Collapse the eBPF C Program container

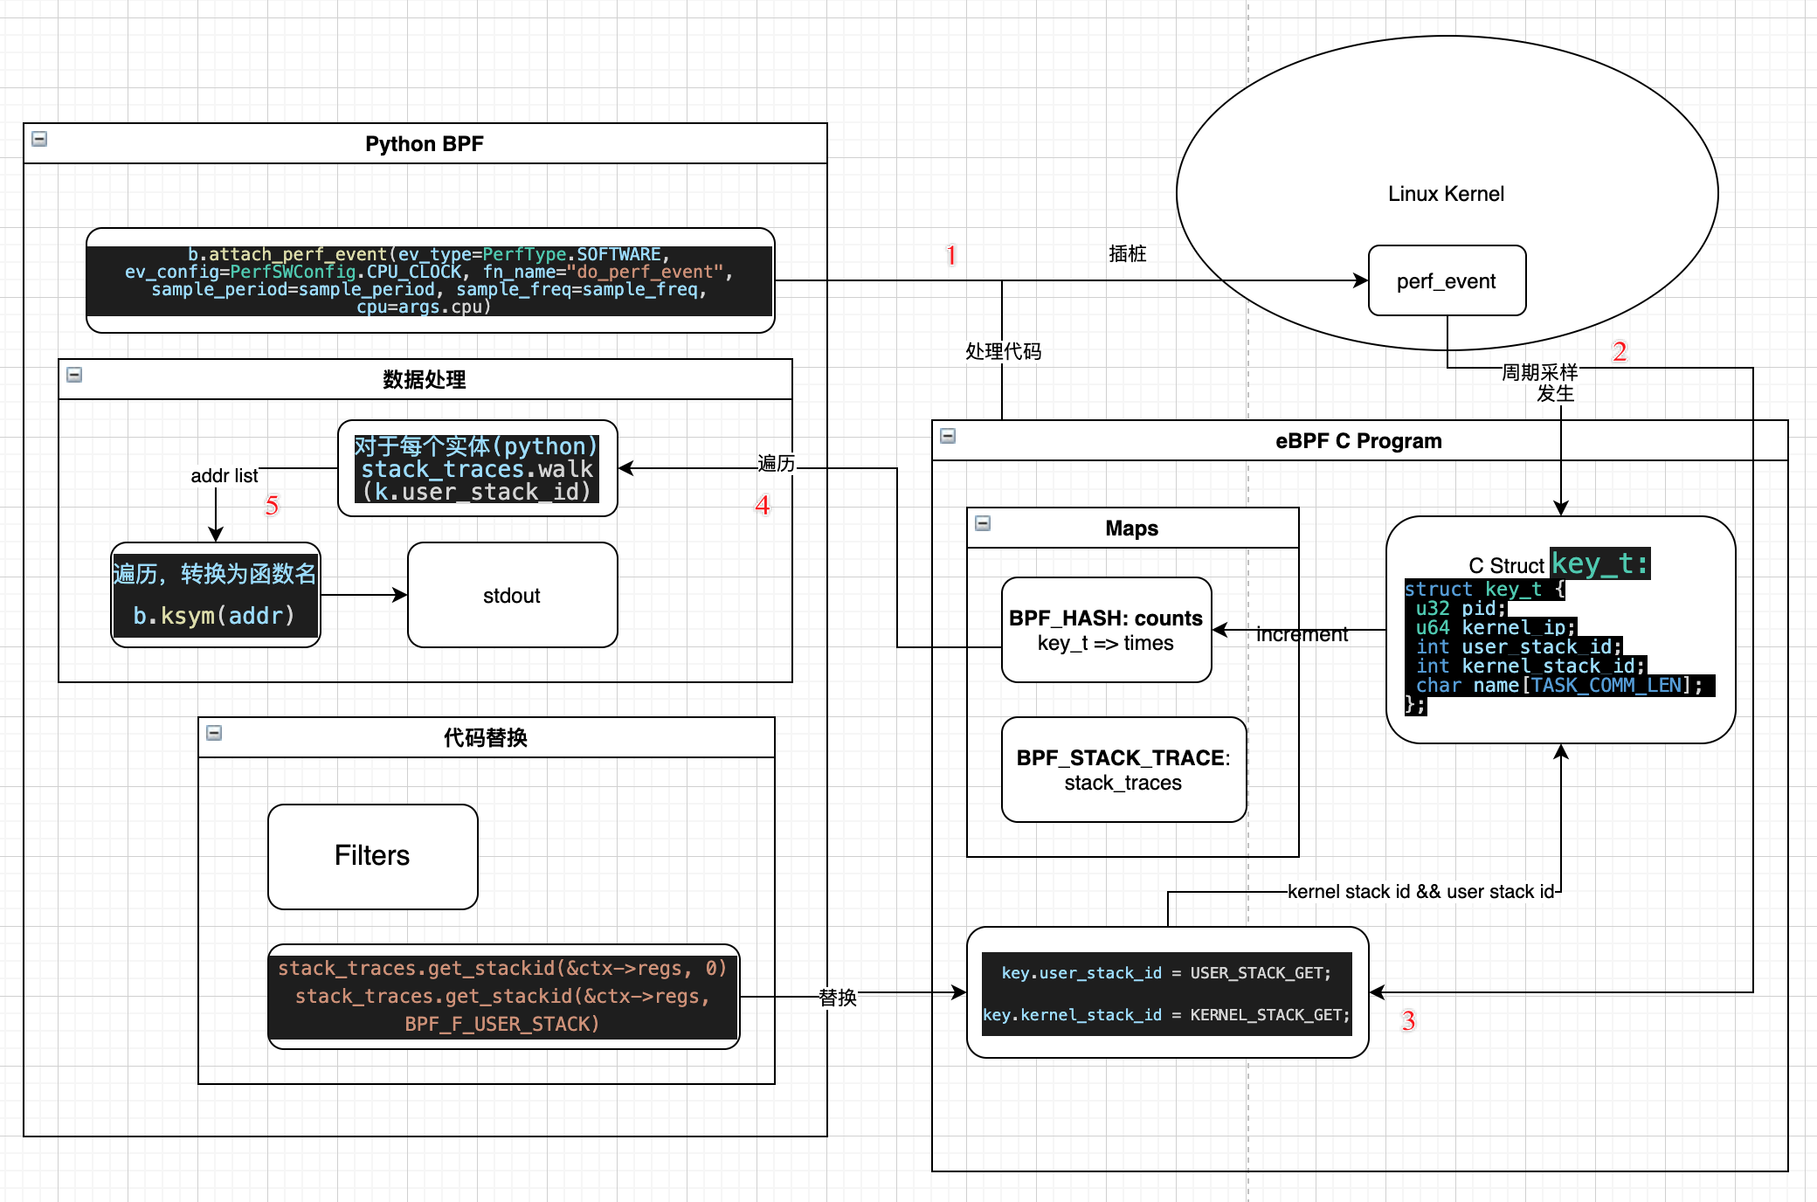tap(948, 436)
